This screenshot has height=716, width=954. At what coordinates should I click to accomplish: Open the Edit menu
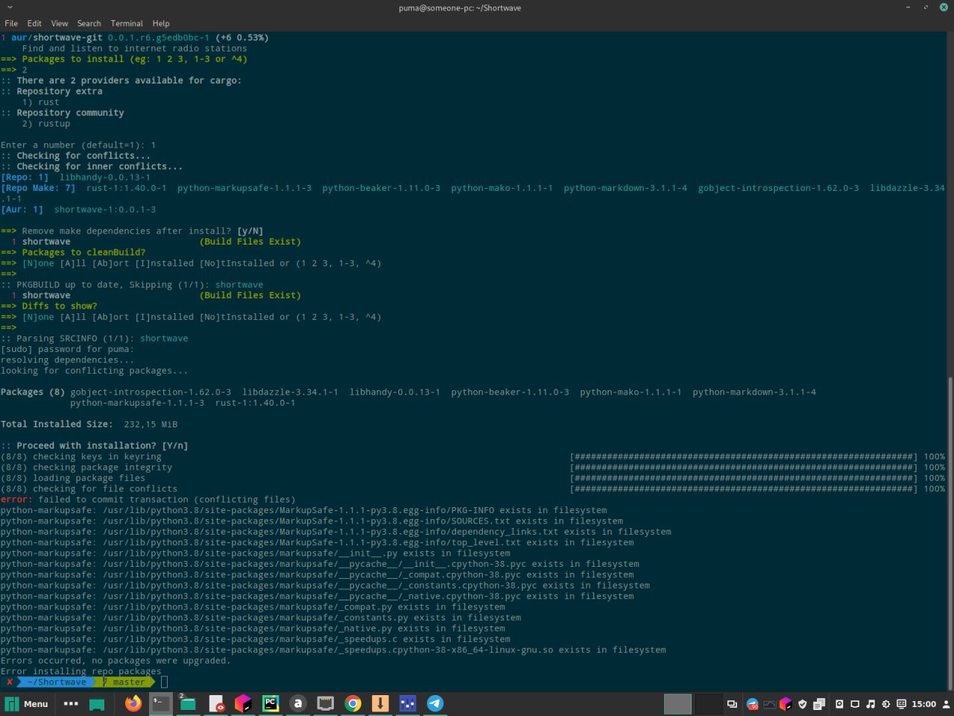click(x=34, y=23)
